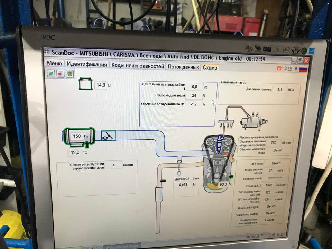The height and width of the screenshot is (249, 332).
Task: Click the Клапан рециркуляции отработавших газов label
Action: (x=86, y=166)
